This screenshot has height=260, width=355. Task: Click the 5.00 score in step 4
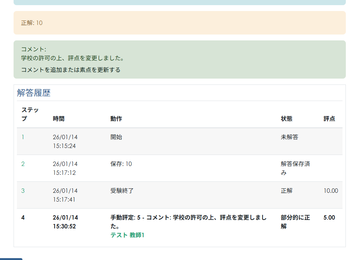(x=329, y=217)
